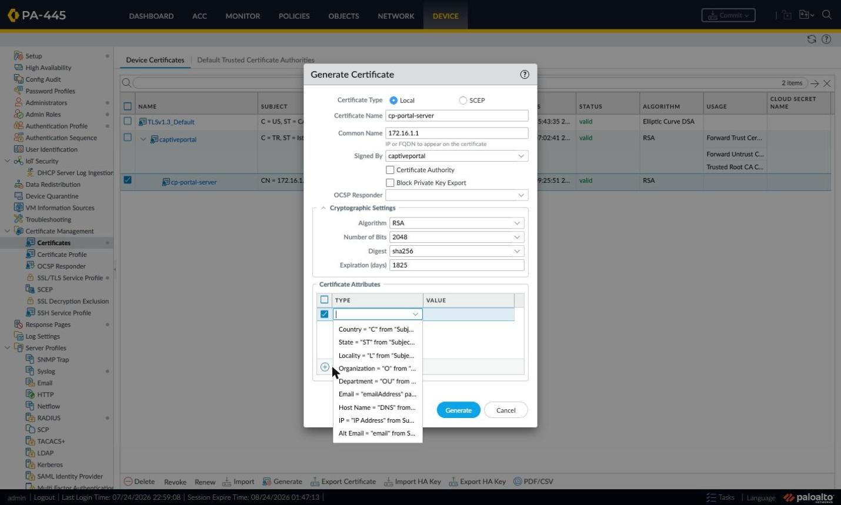
Task: Open LDAP server profile
Action: click(x=45, y=453)
